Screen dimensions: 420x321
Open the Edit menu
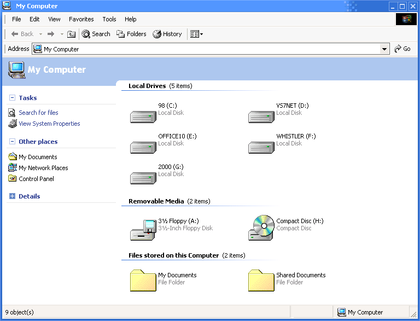[x=34, y=19]
